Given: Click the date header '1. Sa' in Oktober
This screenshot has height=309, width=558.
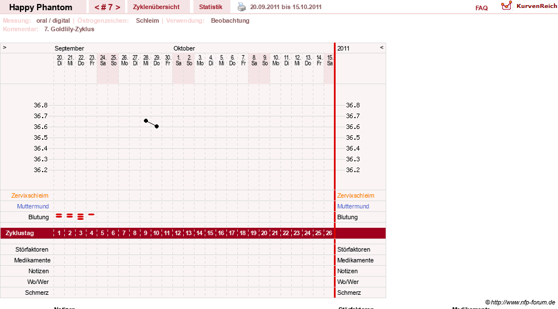Looking at the screenshot, I should [178, 60].
